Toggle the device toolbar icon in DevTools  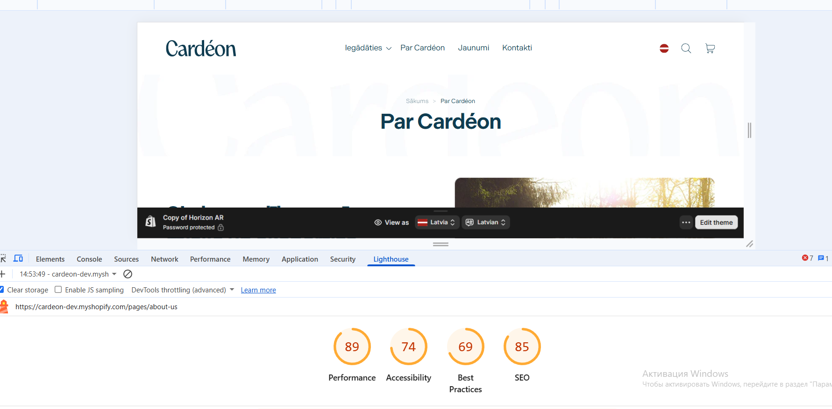[18, 258]
